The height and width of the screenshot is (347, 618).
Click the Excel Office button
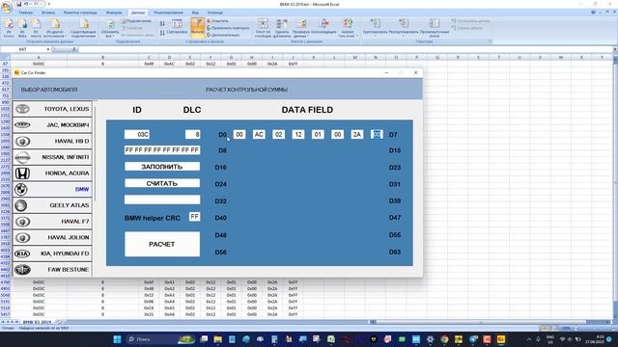tap(7, 7)
